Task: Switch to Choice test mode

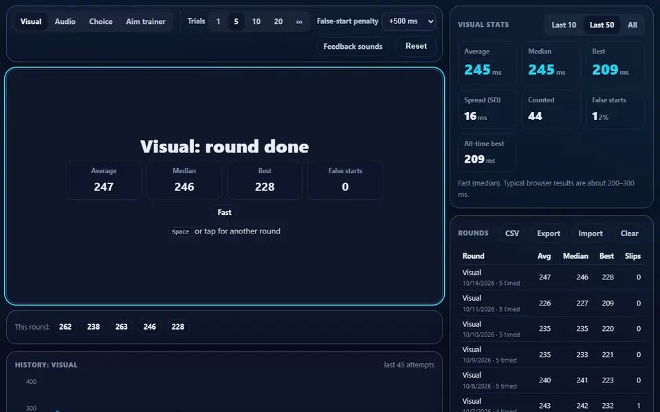Action: [100, 21]
